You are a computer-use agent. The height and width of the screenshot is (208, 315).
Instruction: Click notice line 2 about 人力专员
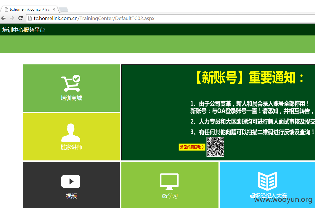[x=253, y=121]
